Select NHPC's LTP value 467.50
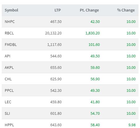Image resolution: width=140 pixels, height=128 pixels. point(56,22)
